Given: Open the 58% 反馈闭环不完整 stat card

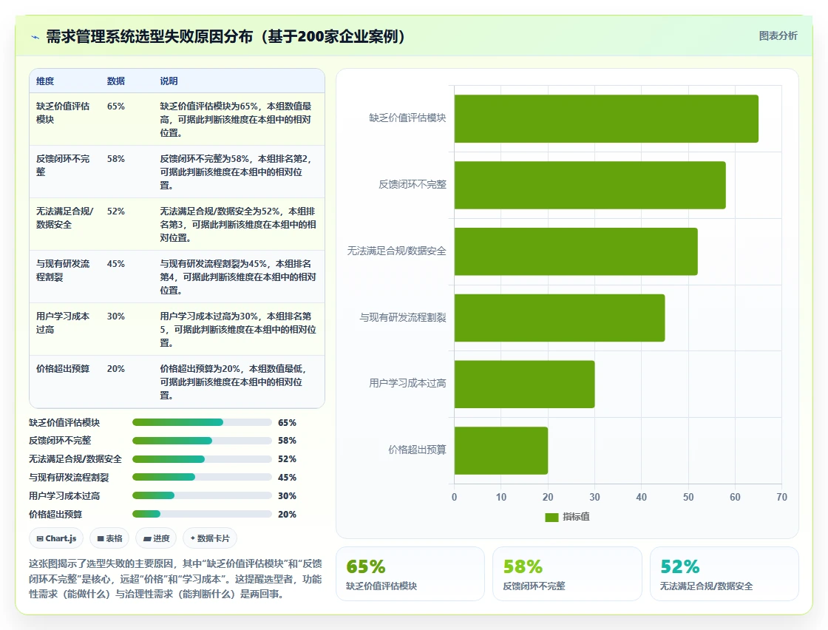Looking at the screenshot, I should click(567, 574).
